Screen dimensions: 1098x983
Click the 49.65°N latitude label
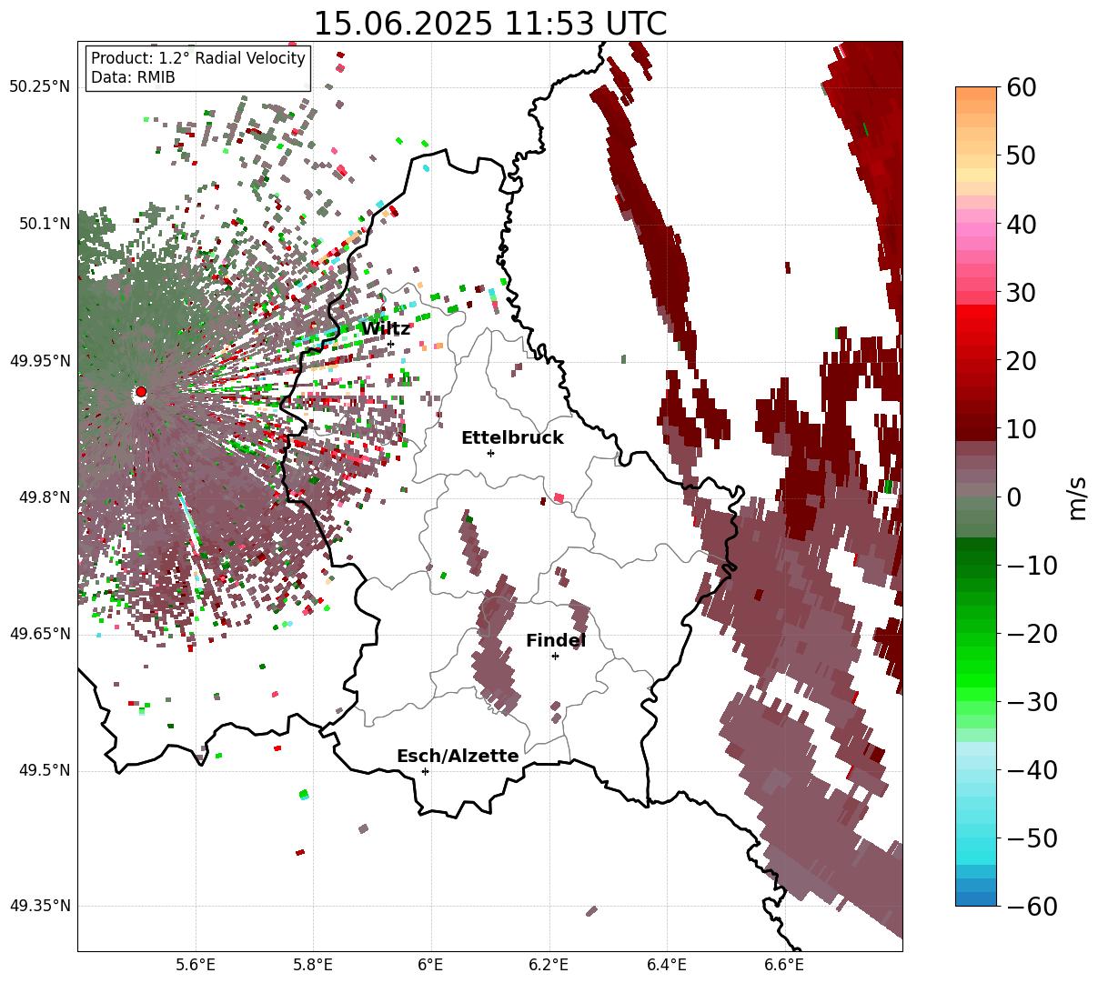point(39,634)
